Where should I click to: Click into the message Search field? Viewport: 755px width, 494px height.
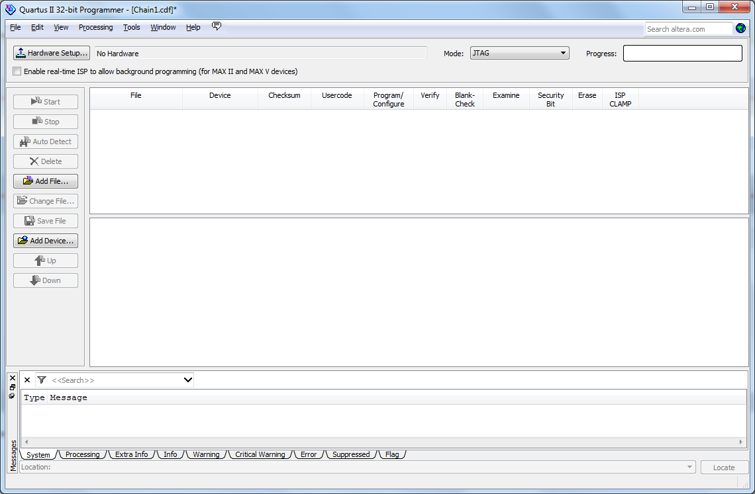[115, 380]
